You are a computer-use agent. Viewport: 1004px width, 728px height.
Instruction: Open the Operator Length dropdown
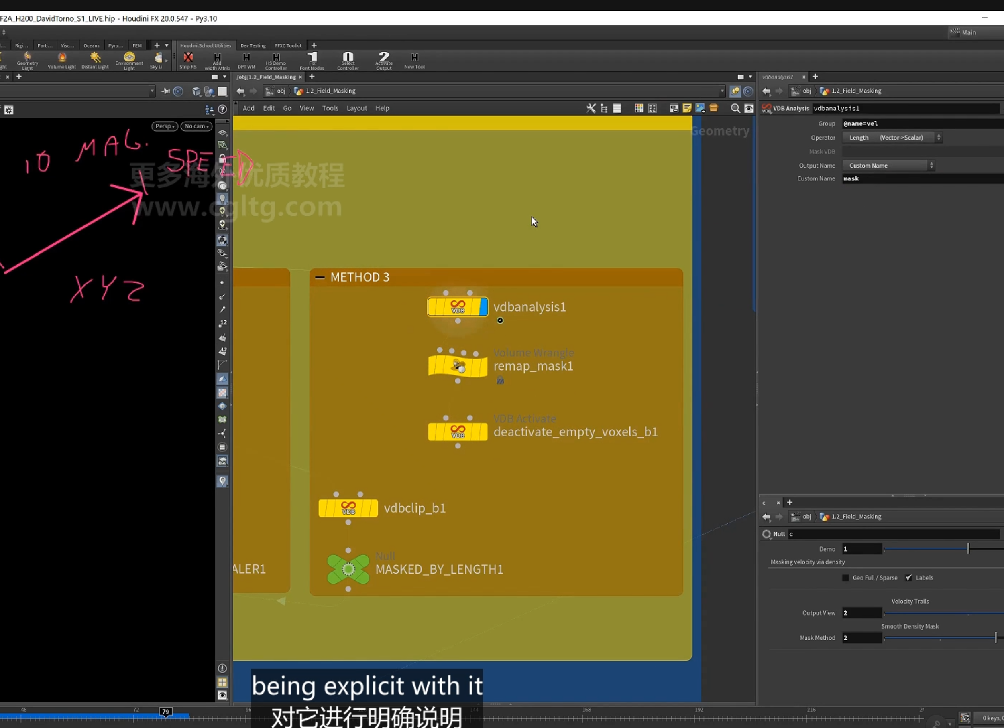(x=892, y=138)
